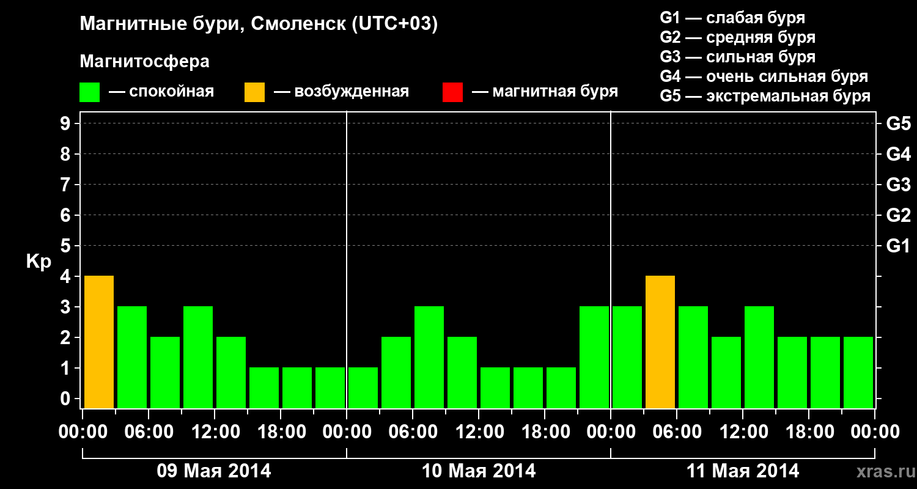This screenshot has height=489, width=917.
Task: Click the 15:00–18:00 Kp 1 bar on 10 Мая
Action: pyautogui.click(x=528, y=388)
